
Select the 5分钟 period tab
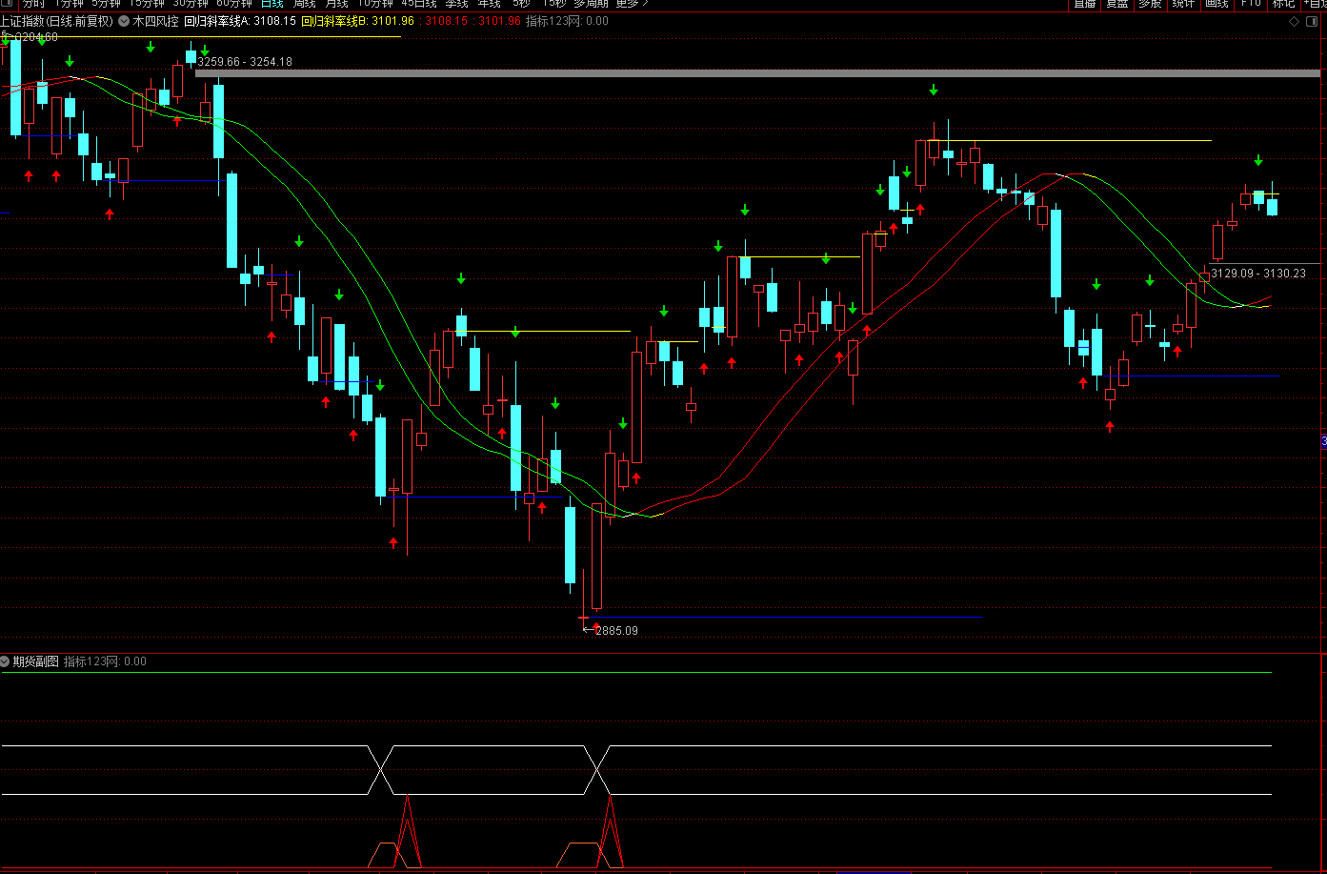click(x=106, y=4)
